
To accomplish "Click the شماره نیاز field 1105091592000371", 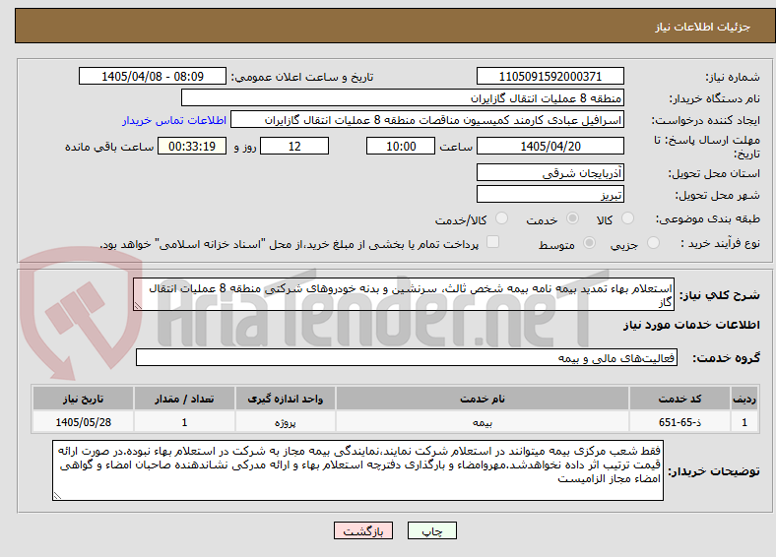I will (550, 76).
